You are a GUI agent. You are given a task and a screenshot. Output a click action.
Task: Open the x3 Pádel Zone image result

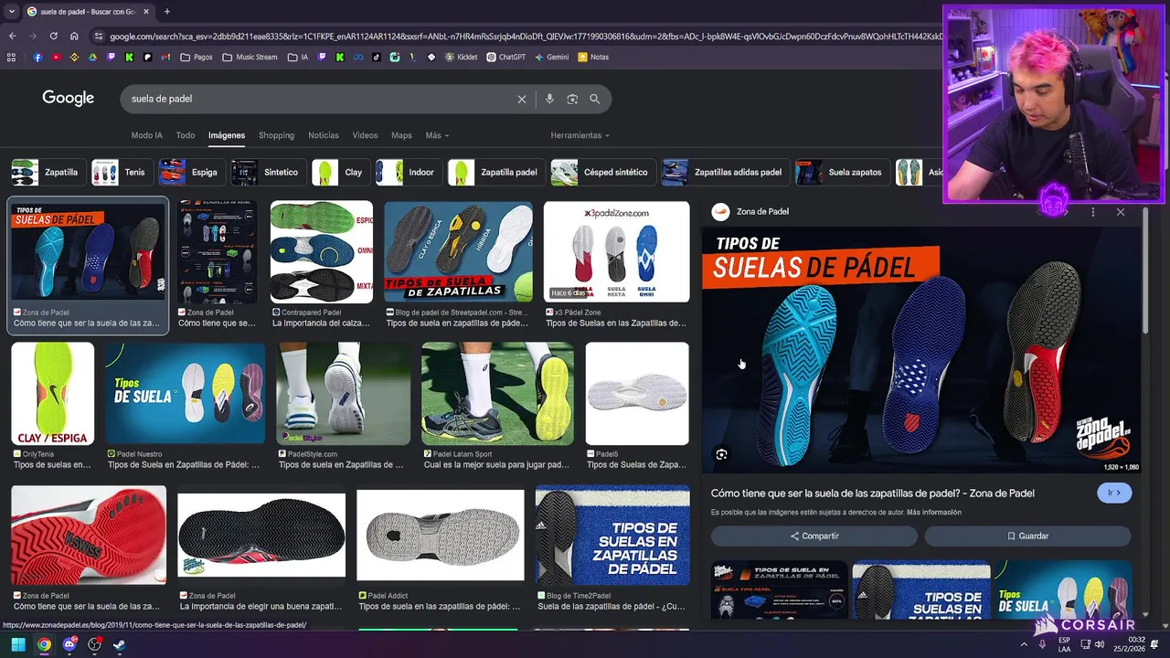[616, 252]
